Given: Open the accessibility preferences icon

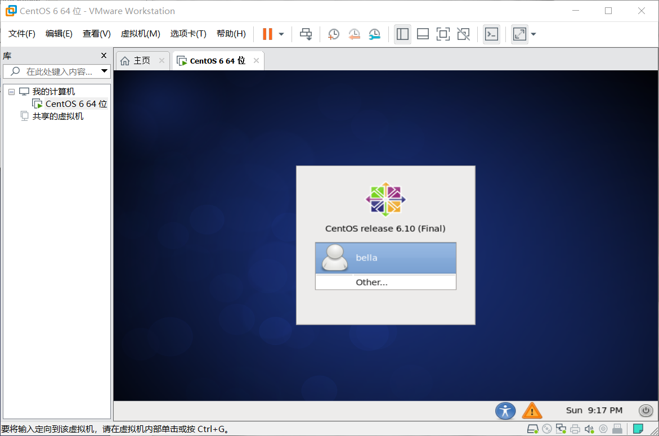Looking at the screenshot, I should [505, 411].
